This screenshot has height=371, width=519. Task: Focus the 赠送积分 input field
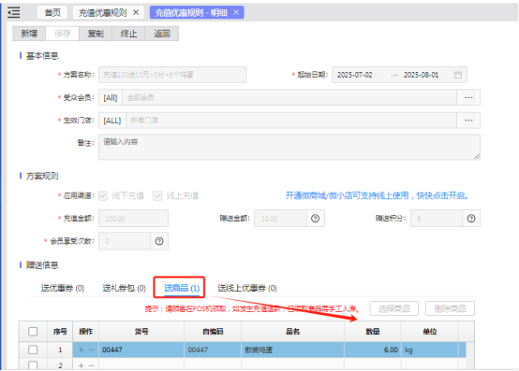click(x=437, y=218)
